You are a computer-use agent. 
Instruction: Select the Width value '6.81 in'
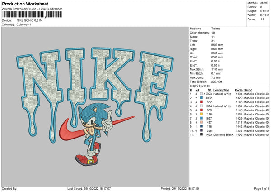pyautogui.click(x=264, y=15)
